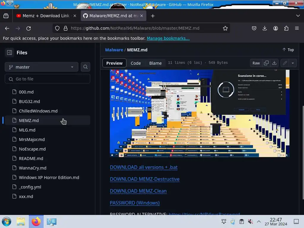Viewport: 304px width, 228px height.
Task: List all tabs with the chevron
Action: (298, 16)
